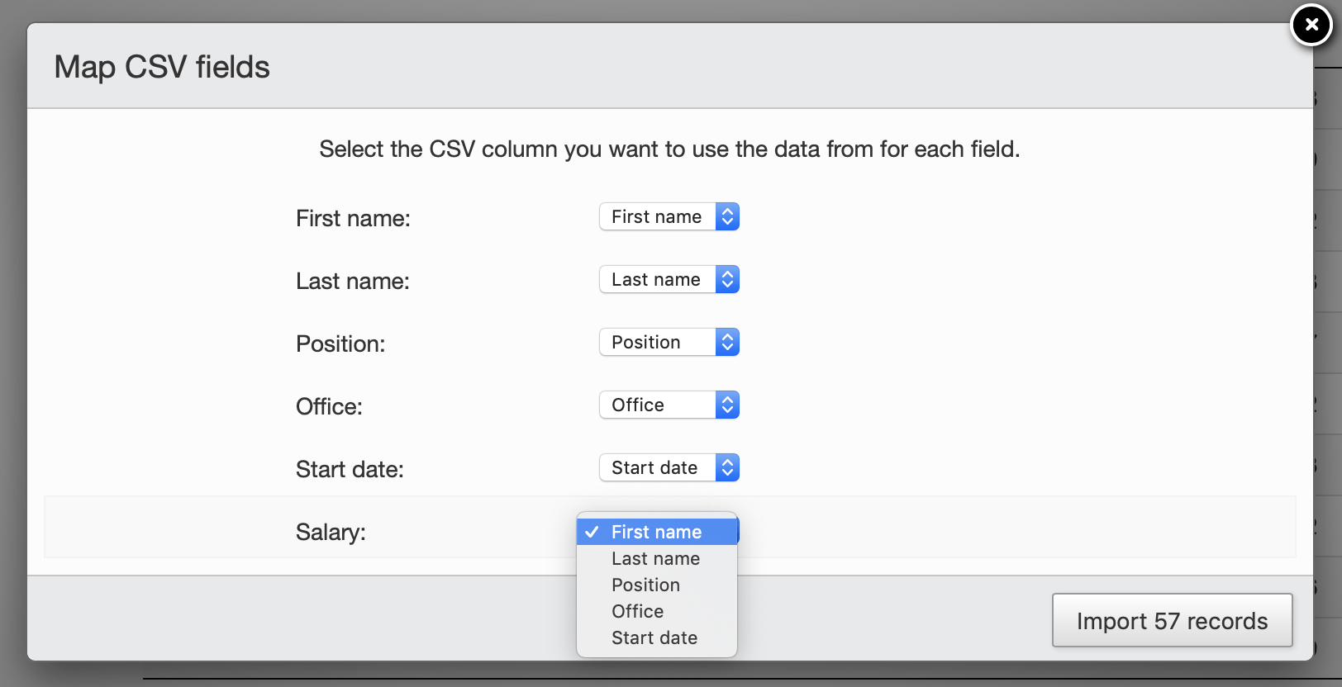Click the Position: field label
1342x687 pixels.
click(x=340, y=343)
